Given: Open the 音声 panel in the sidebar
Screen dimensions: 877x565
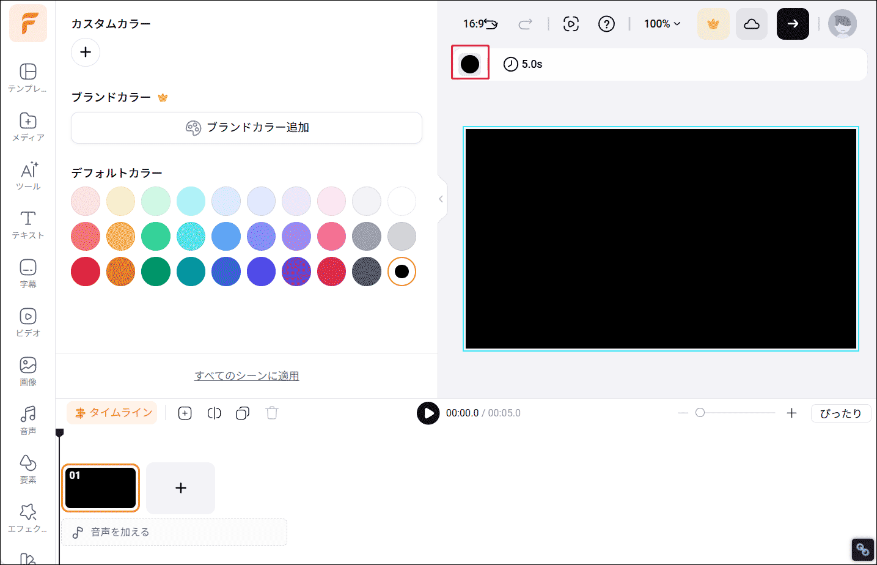Looking at the screenshot, I should coord(28,420).
